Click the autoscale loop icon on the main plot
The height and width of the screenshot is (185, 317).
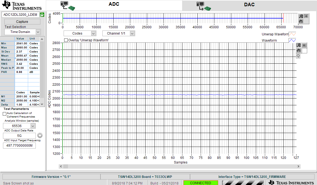pyautogui.click(x=298, y=56)
